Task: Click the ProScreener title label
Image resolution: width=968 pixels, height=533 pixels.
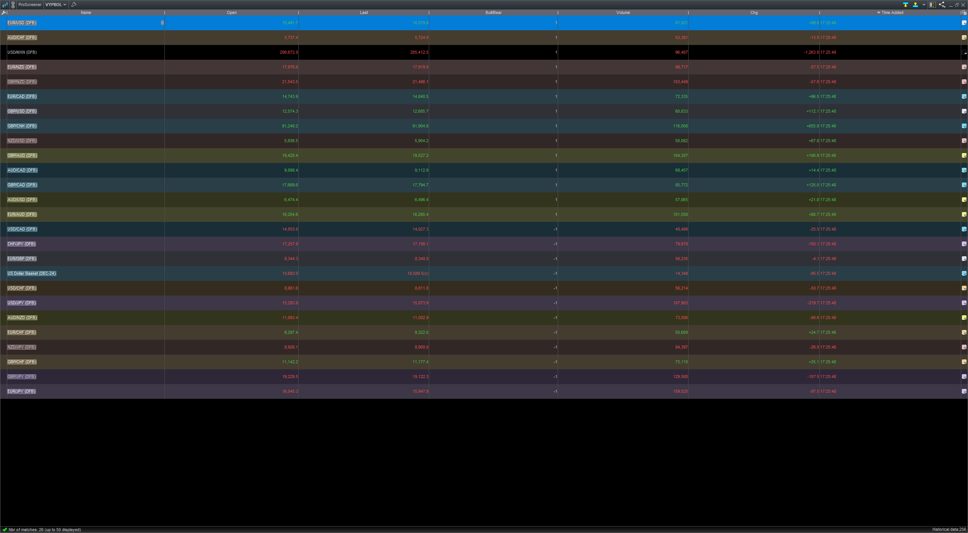Action: click(x=30, y=5)
